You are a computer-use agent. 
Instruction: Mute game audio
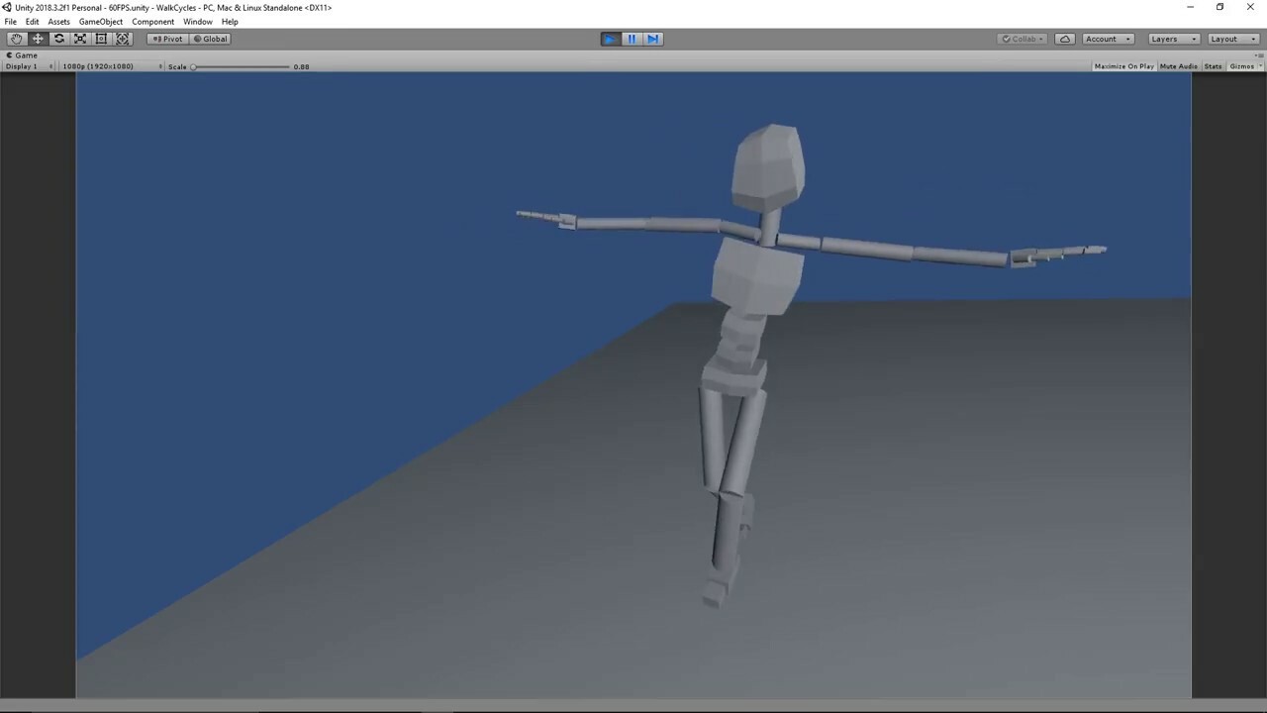coord(1178,66)
